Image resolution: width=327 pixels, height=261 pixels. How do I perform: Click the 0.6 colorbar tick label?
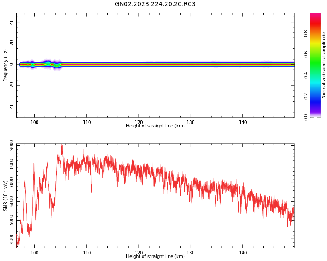[306, 54]
